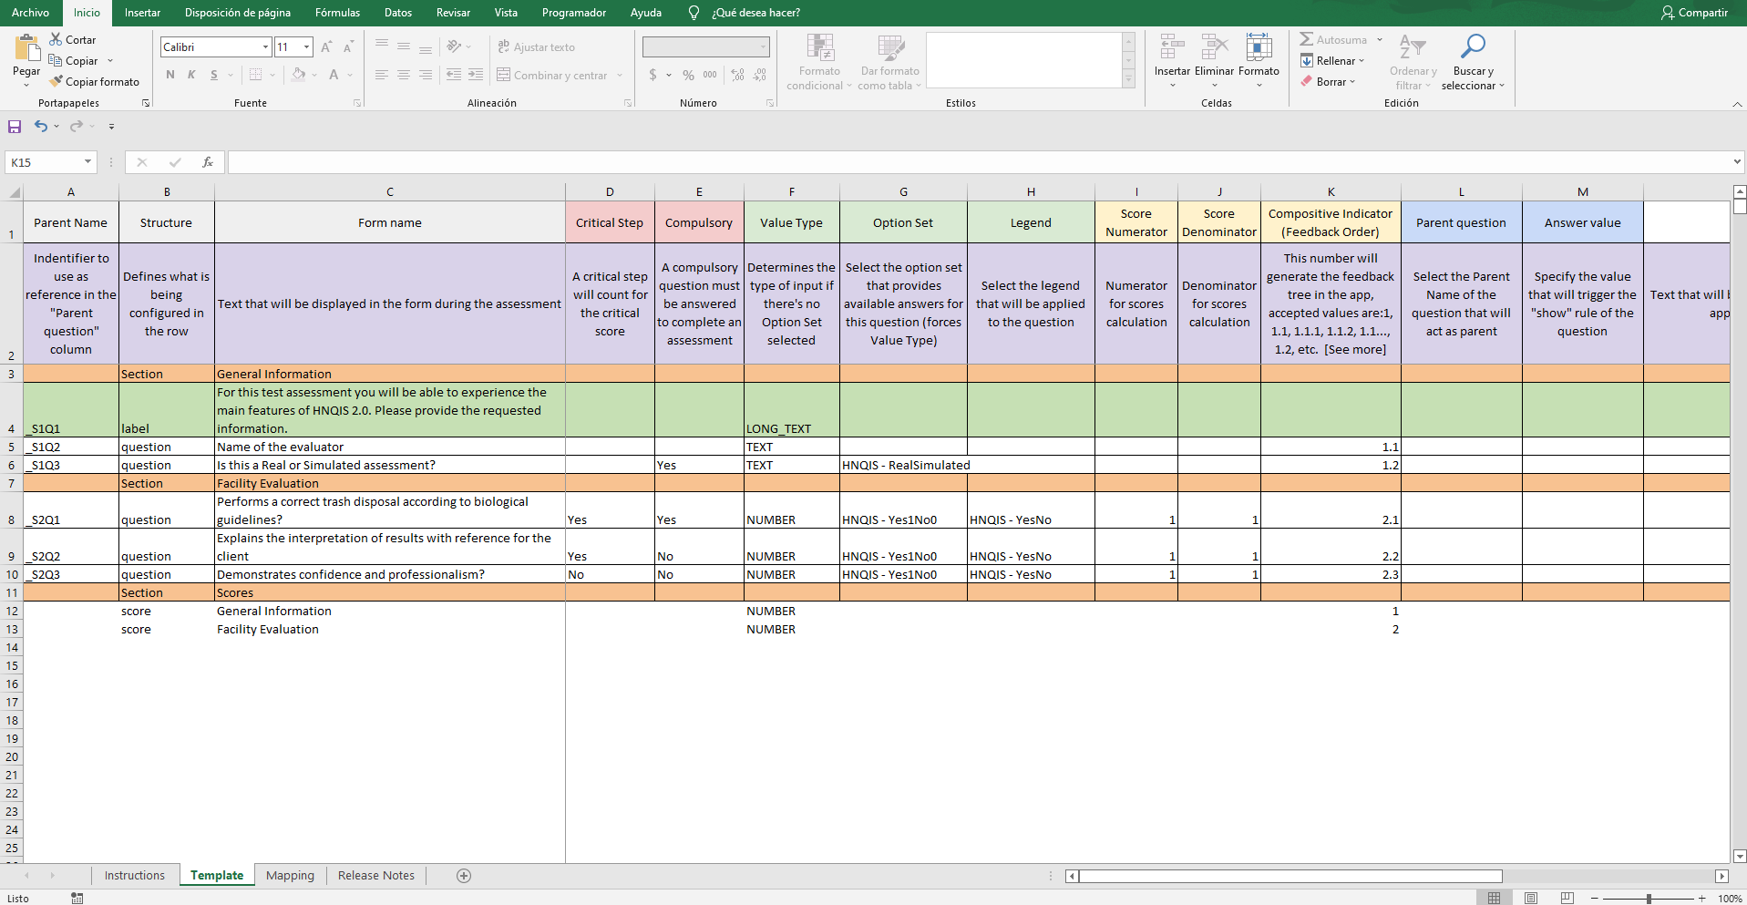Open the Fórmulas ribbon tab
The image size is (1747, 905).
click(337, 13)
